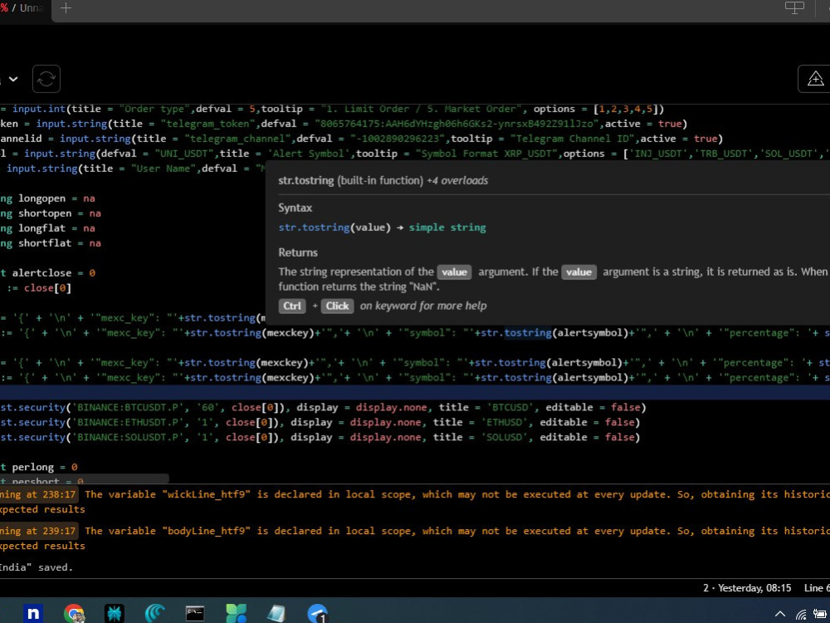This screenshot has width=830, height=623.
Task: Open the blue 'n' app in taskbar
Action: [33, 614]
